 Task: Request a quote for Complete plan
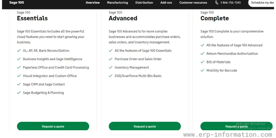tap(236, 126)
